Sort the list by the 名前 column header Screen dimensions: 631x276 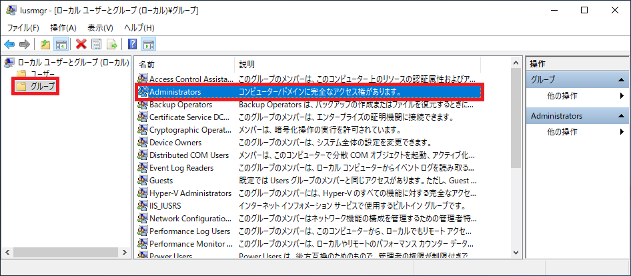[x=185, y=65]
